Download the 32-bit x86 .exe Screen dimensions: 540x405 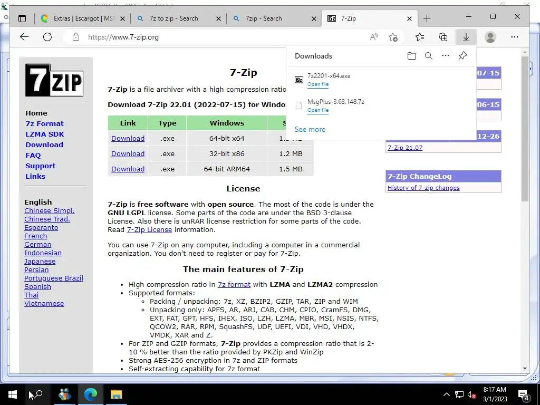[128, 153]
